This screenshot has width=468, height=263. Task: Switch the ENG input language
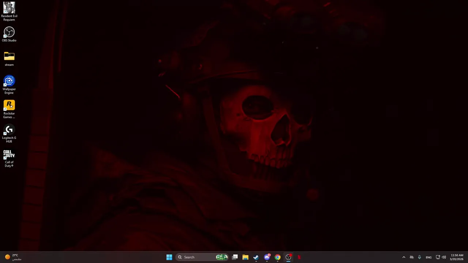tap(429, 257)
